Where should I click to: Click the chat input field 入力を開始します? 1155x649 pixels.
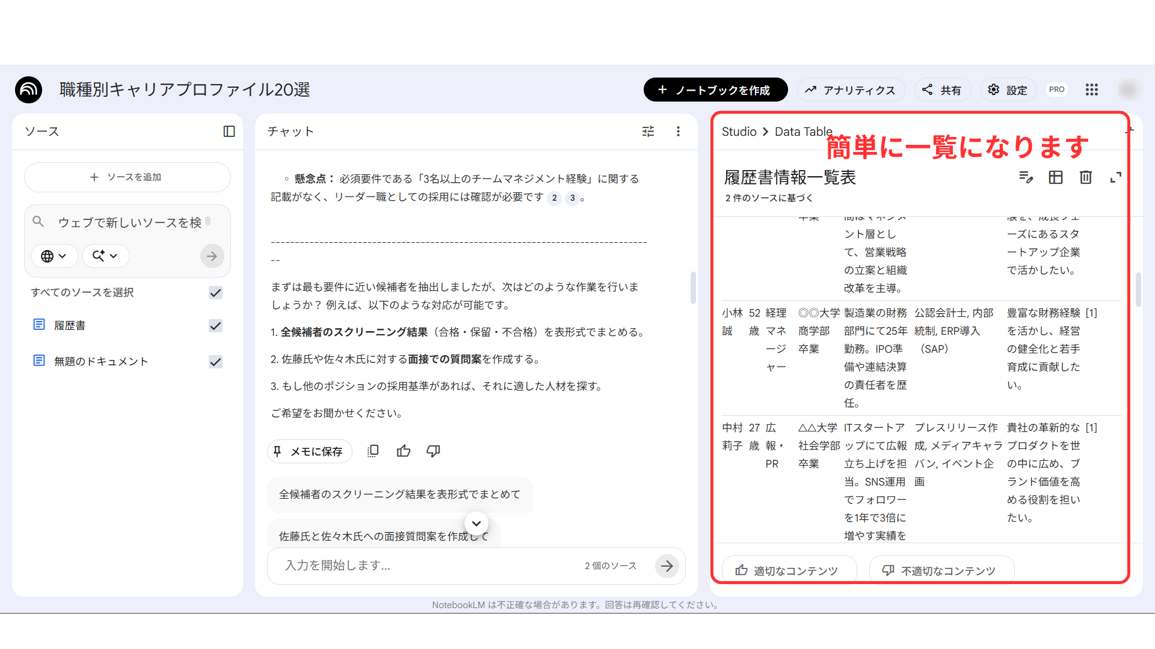point(421,565)
